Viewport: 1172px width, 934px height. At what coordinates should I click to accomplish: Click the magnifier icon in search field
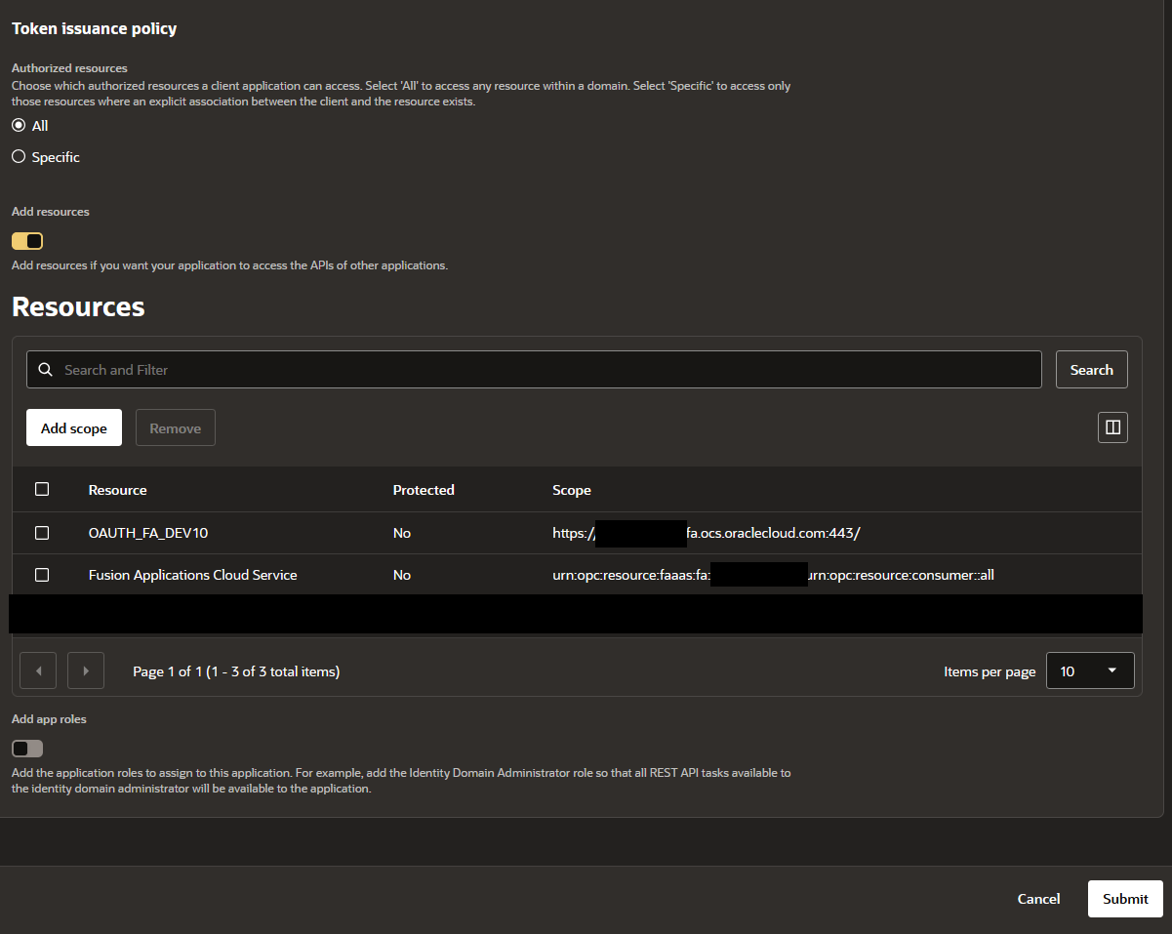pos(45,370)
